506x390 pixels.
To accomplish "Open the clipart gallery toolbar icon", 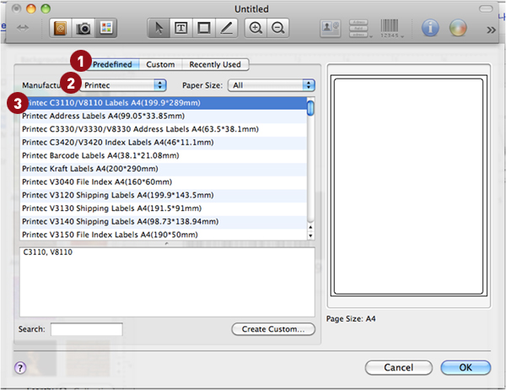I will [106, 29].
